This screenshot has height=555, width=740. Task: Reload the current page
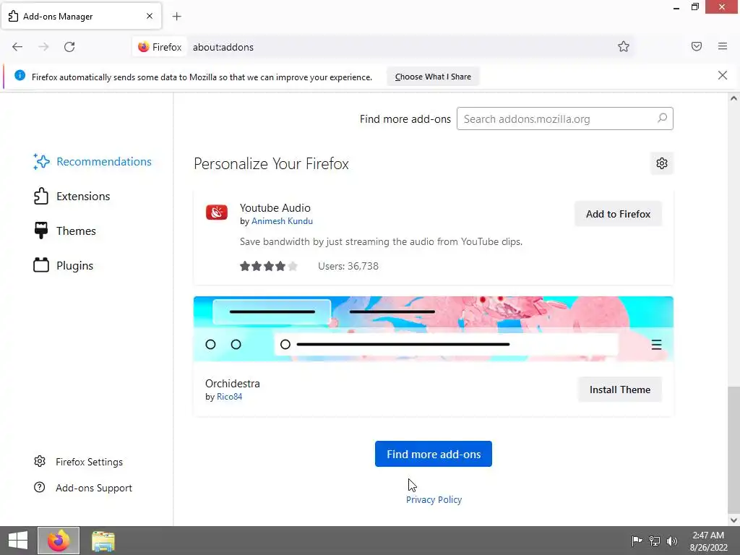pyautogui.click(x=69, y=47)
